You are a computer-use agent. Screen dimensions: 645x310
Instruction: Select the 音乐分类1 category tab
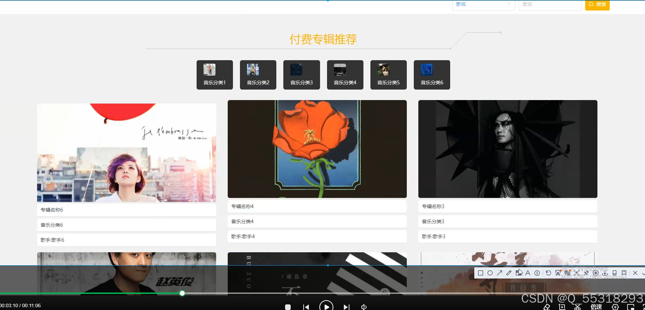(x=215, y=75)
